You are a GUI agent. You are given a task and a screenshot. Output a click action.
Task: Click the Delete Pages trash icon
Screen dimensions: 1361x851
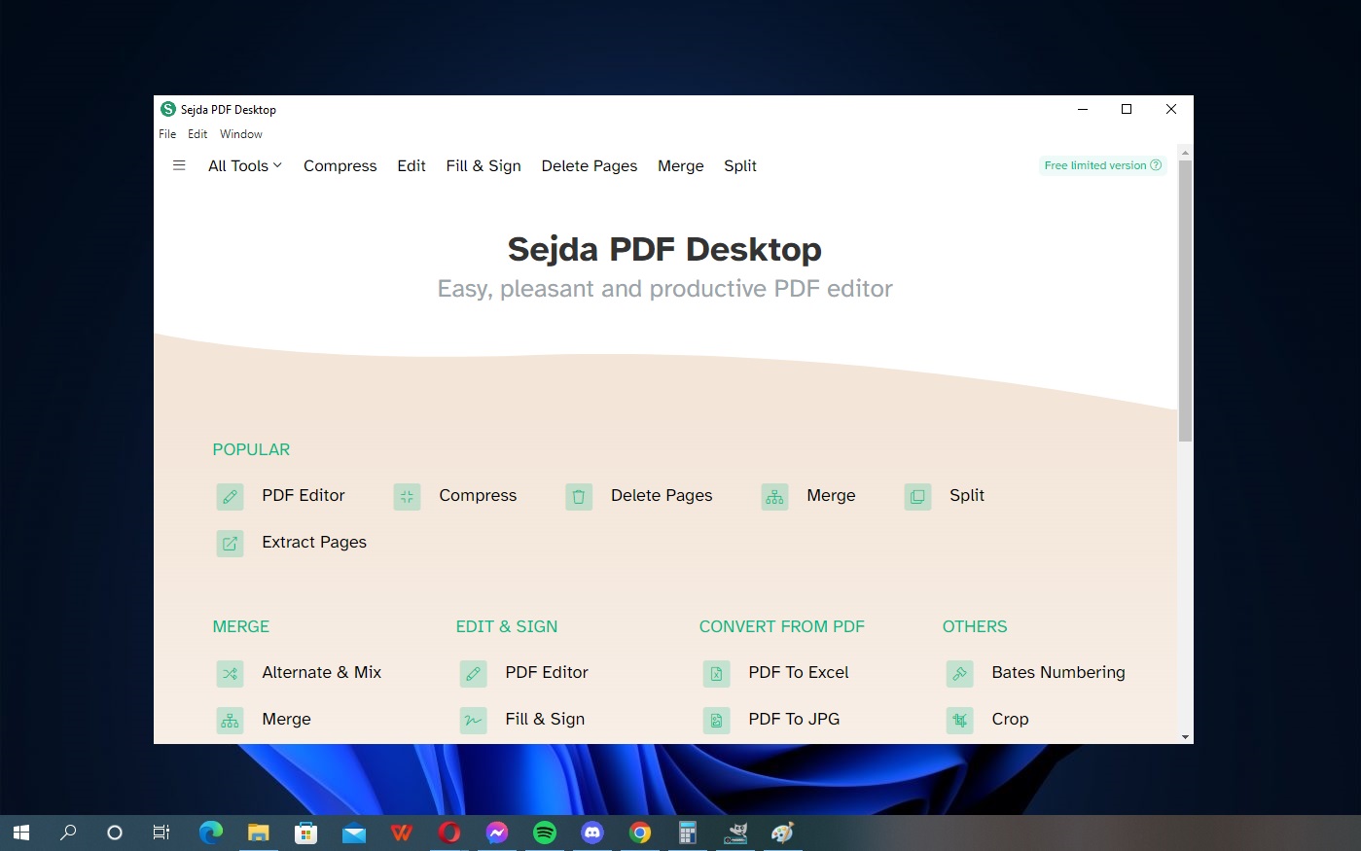[579, 497]
